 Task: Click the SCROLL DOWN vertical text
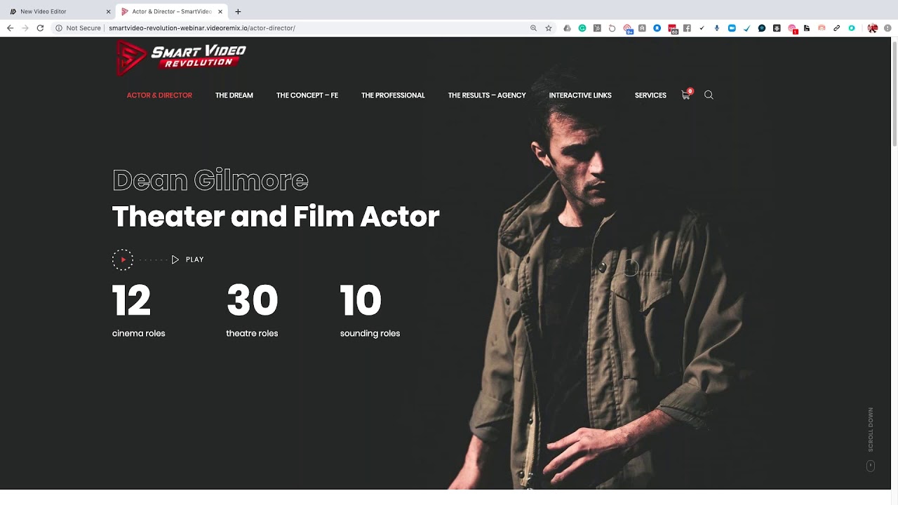click(x=871, y=429)
